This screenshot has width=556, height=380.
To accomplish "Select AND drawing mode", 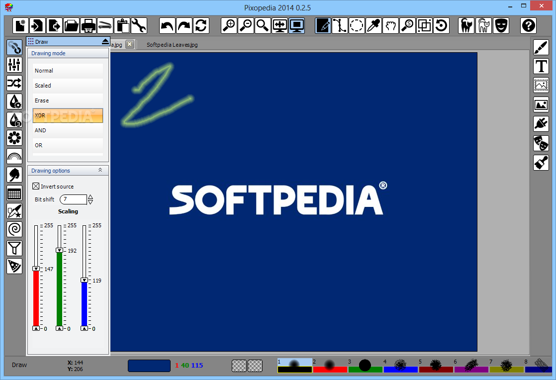I will tap(68, 130).
